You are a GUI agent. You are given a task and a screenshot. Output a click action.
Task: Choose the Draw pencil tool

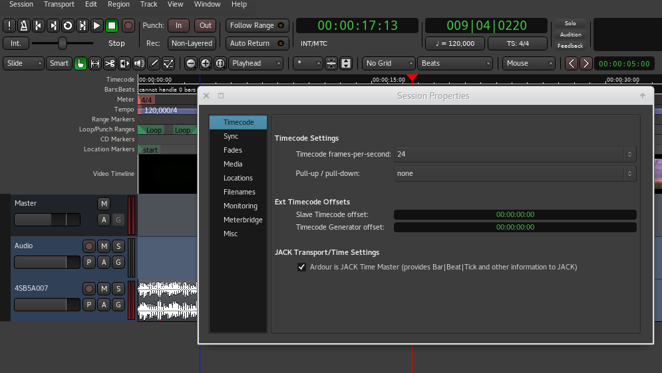tap(154, 64)
